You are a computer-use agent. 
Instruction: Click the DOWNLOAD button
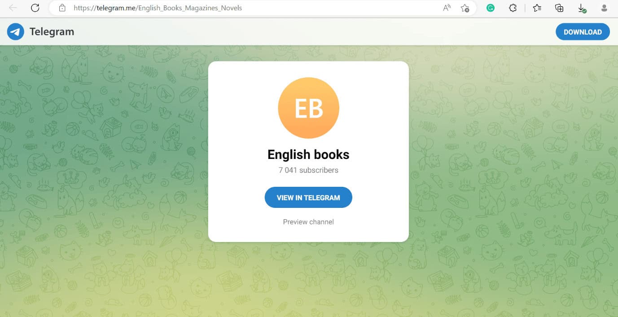coord(583,31)
